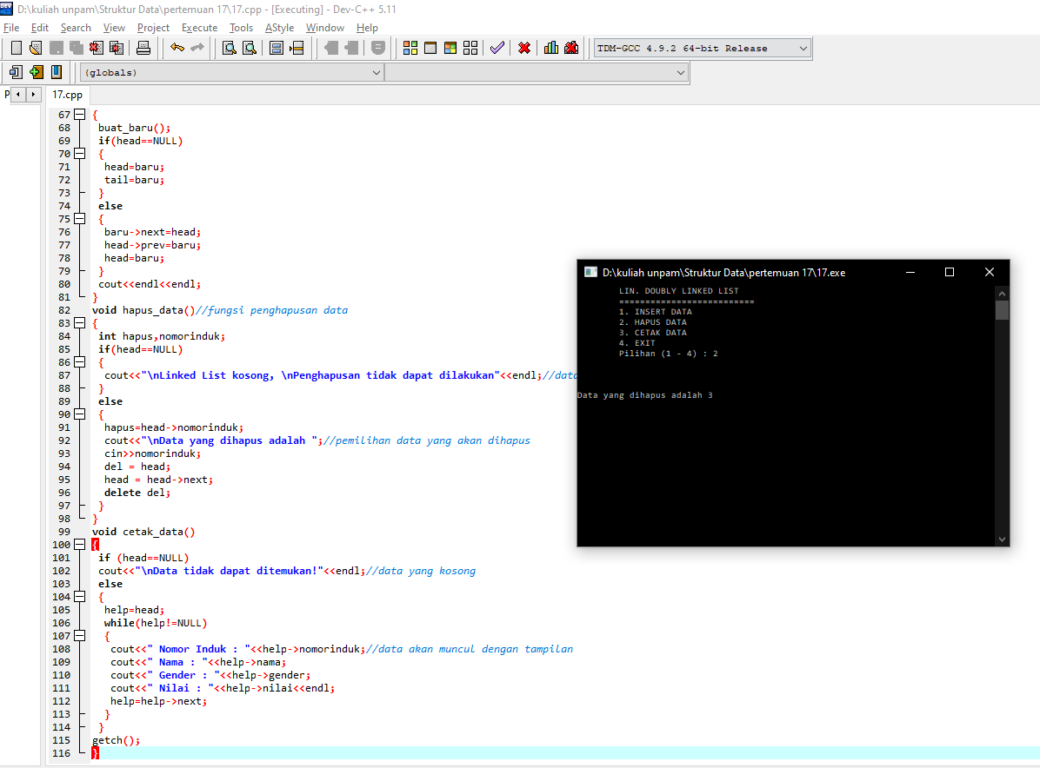Maximize the 17.exe console window
The width and height of the screenshot is (1040, 768).
coord(950,272)
